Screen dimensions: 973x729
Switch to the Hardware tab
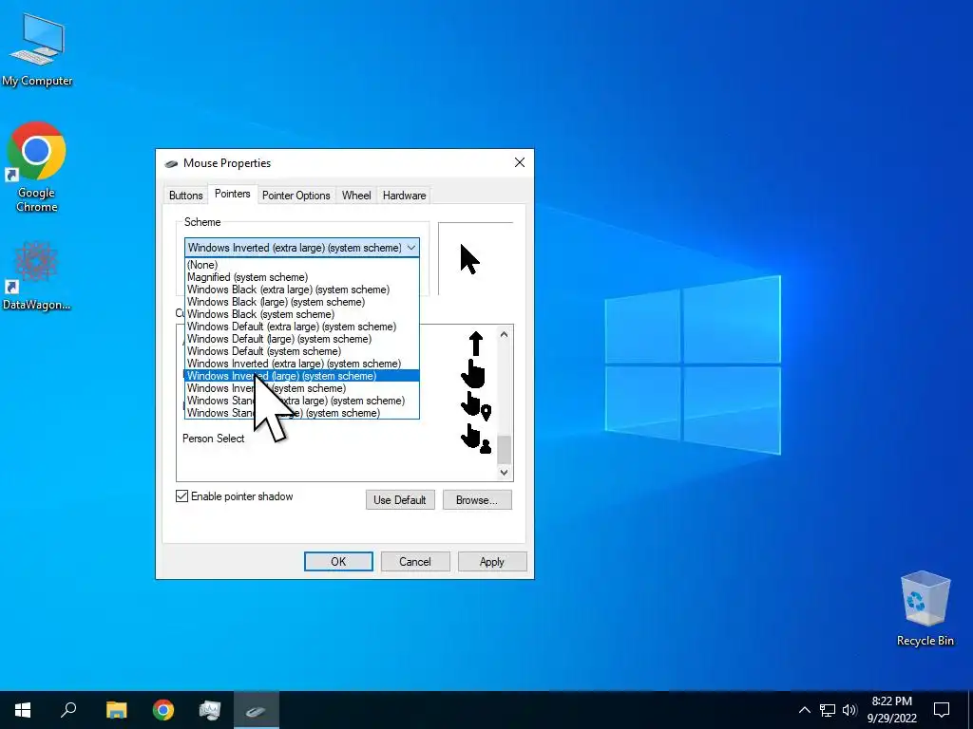(x=404, y=196)
